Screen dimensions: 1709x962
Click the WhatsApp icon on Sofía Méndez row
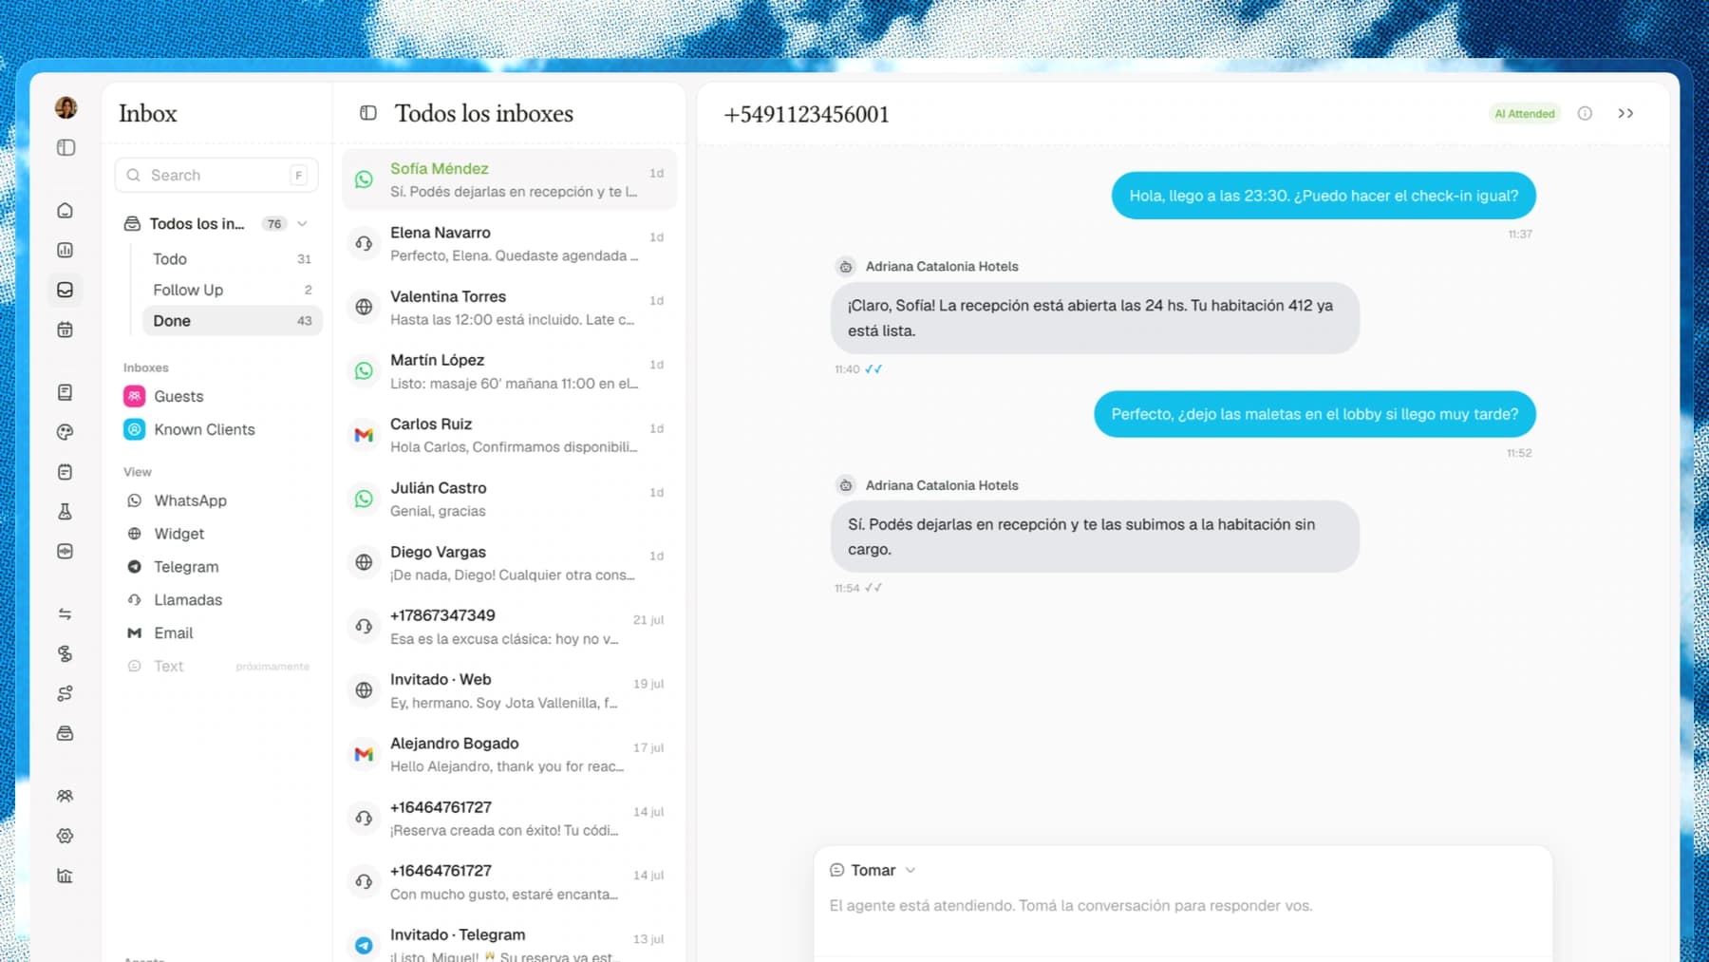pos(364,179)
